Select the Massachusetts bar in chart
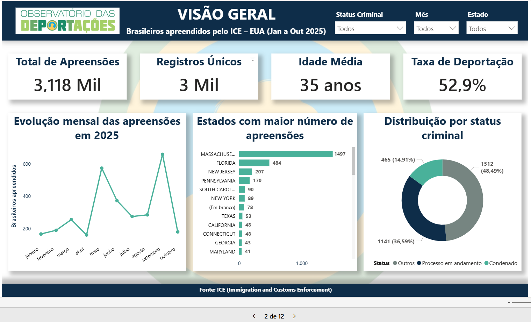 point(286,154)
